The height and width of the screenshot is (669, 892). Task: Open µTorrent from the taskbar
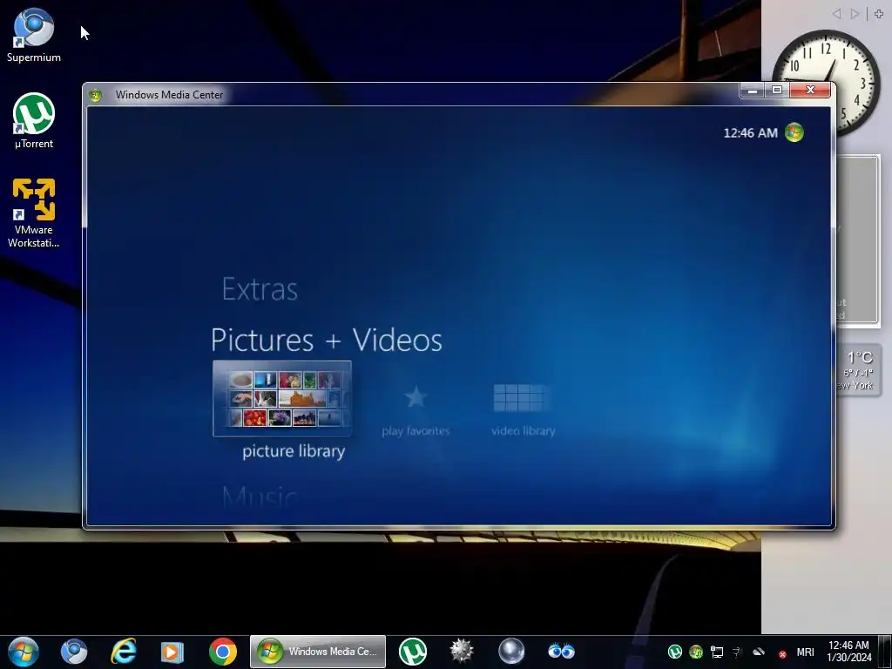412,652
